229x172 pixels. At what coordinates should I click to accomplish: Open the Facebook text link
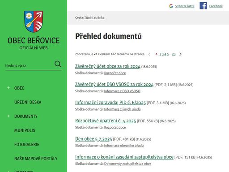click(x=216, y=6)
